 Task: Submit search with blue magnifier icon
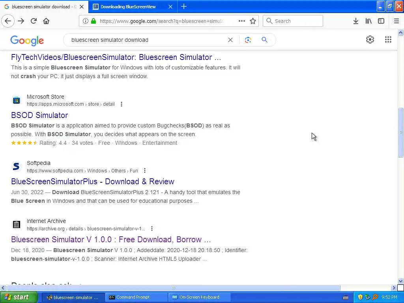(x=264, y=40)
